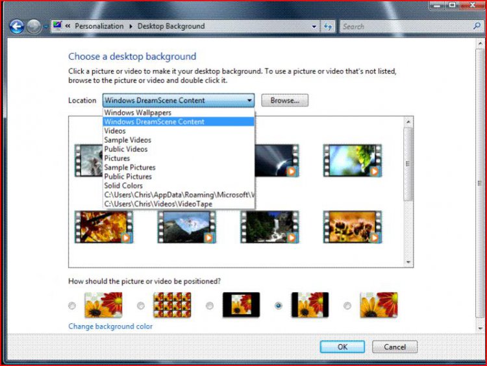
Task: Click play badge on green leaf video
Action: (x=374, y=171)
